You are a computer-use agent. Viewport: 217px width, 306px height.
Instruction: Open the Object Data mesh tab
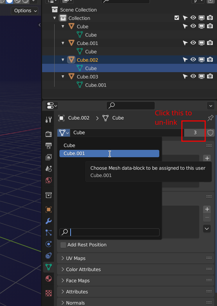(48, 267)
